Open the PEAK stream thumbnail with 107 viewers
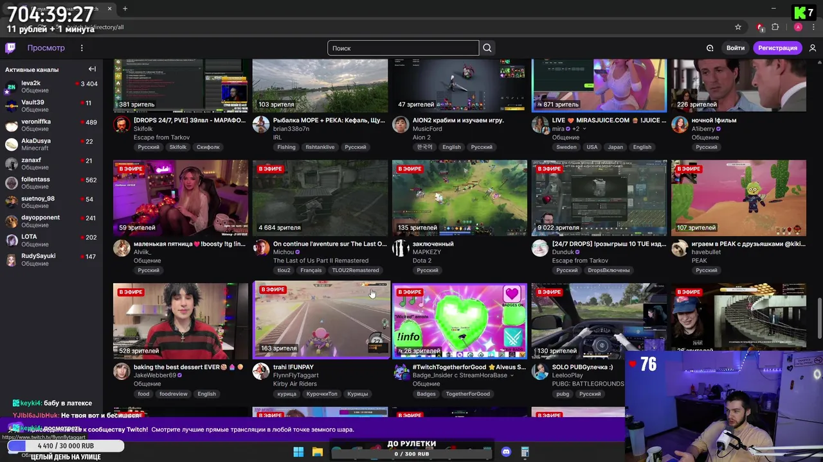This screenshot has height=462, width=823. click(739, 198)
